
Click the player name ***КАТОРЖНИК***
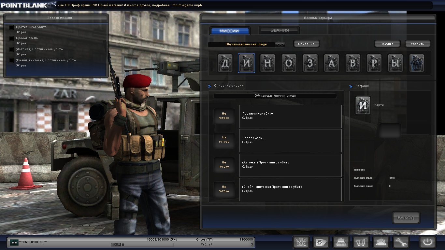coord(33,242)
